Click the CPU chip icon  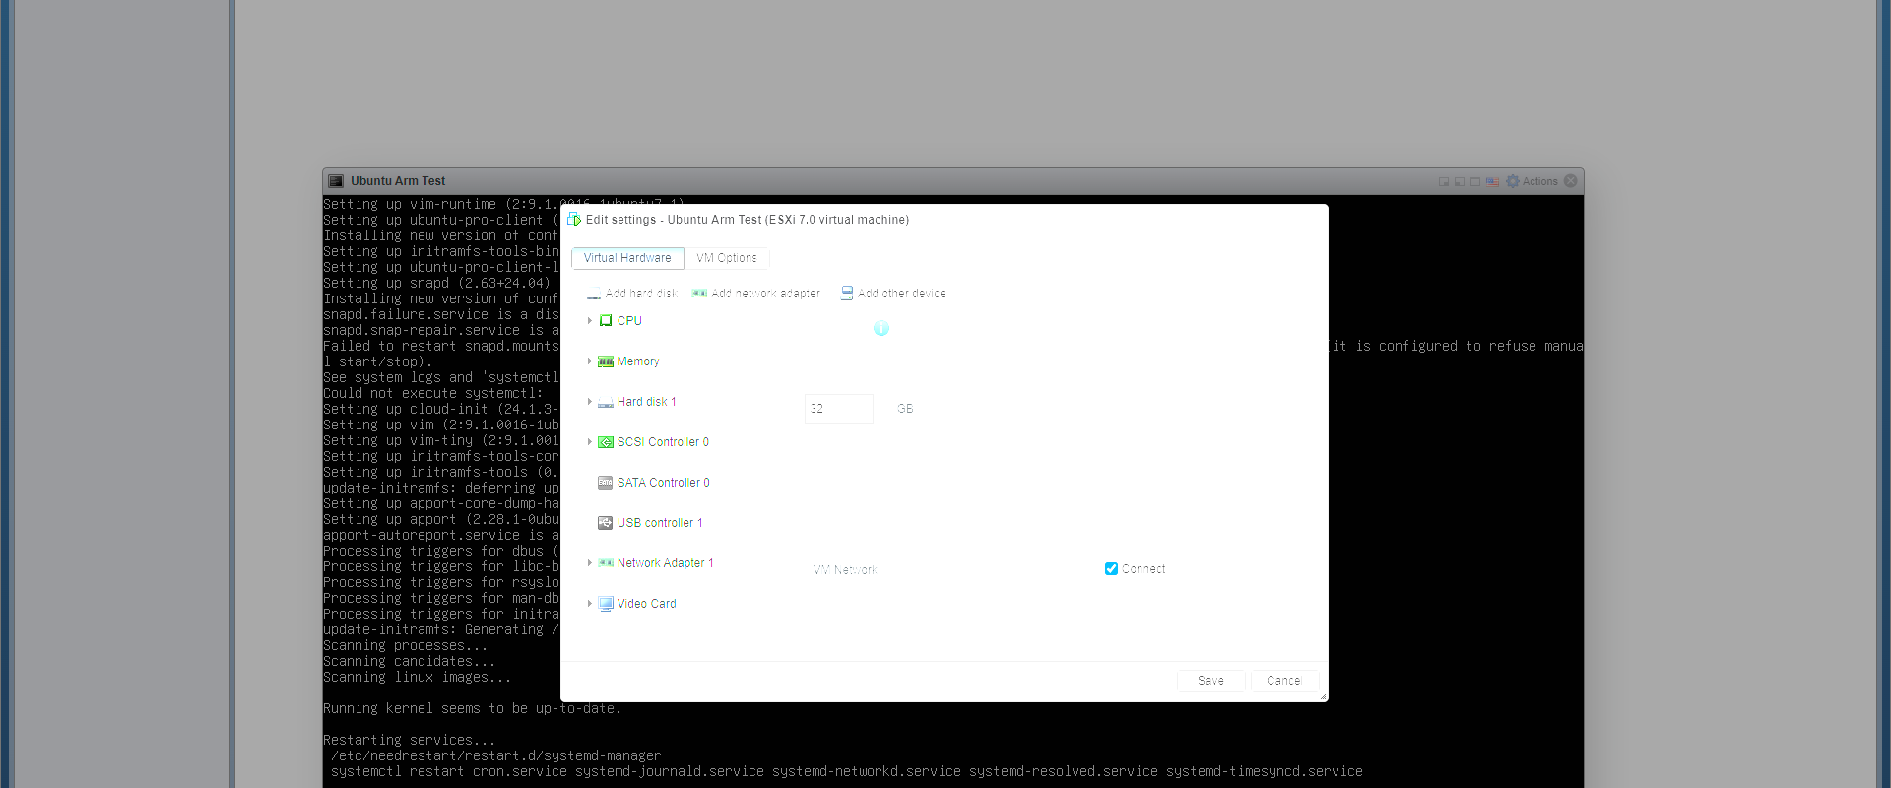pos(606,321)
